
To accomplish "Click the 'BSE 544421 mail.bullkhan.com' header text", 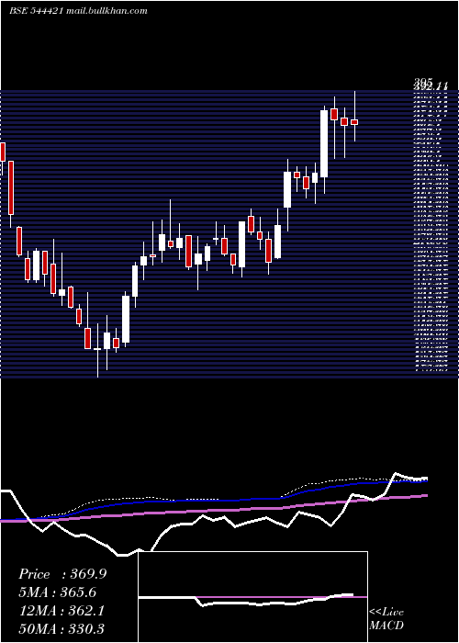I will coord(78,11).
